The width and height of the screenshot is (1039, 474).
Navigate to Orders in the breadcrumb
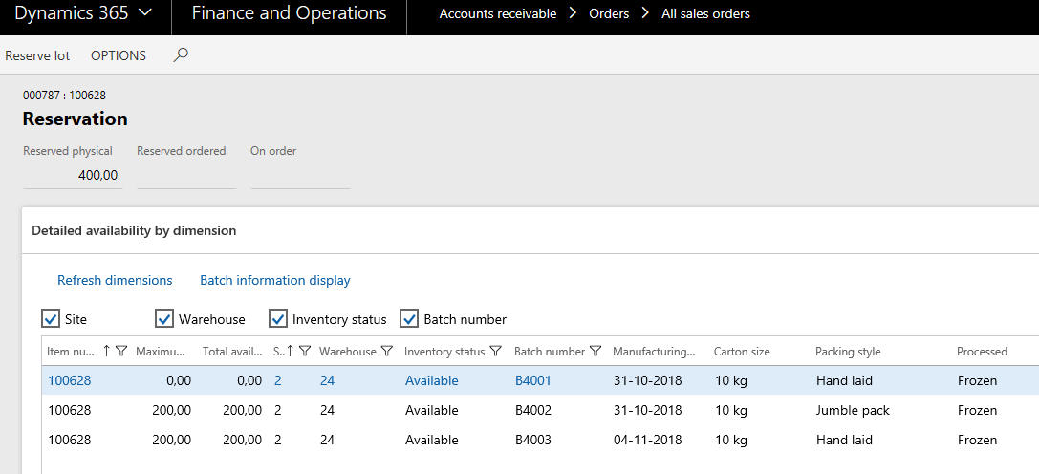coord(609,14)
